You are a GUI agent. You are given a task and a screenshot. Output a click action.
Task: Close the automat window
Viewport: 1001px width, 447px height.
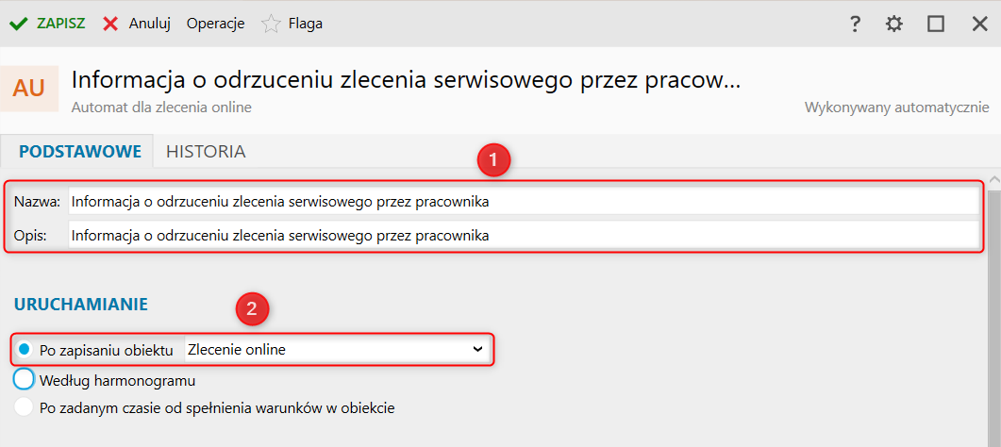click(x=979, y=25)
